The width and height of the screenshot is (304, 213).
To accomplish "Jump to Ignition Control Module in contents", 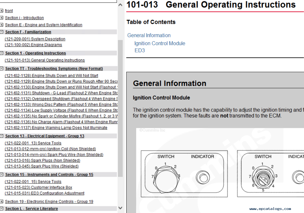I will tap(160, 43).
